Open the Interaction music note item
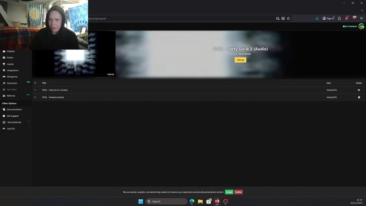Image resolution: width=366 pixels, height=206 pixels. coord(12,83)
